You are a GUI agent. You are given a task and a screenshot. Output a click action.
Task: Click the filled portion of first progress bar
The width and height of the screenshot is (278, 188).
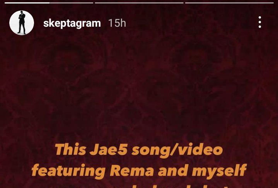point(27,3)
